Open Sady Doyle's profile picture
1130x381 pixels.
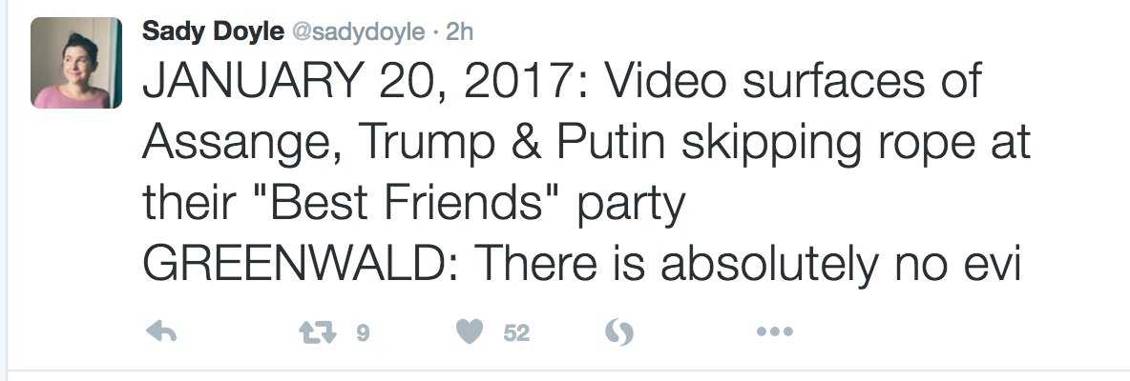coord(76,63)
